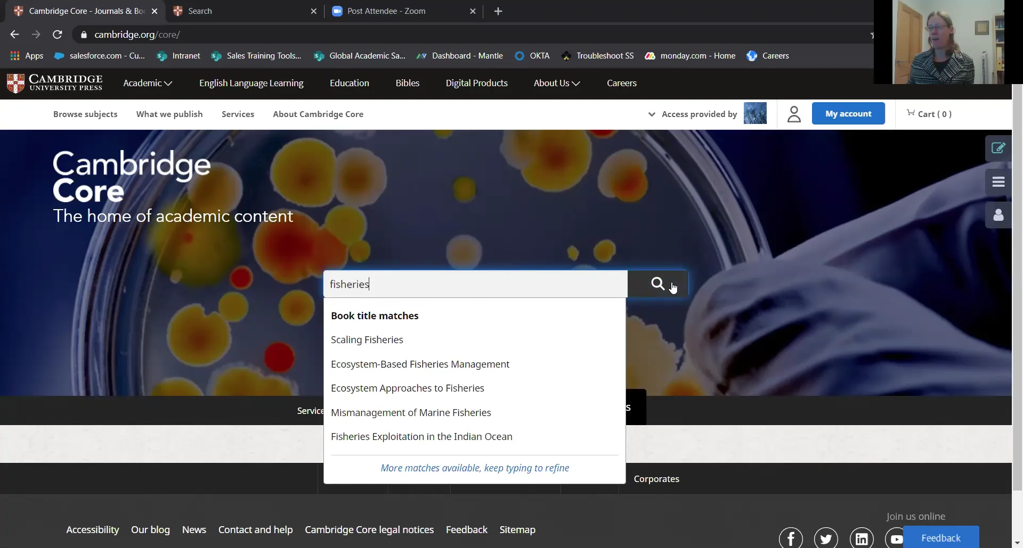Open Troubleshoot SS bookmark

(597, 56)
